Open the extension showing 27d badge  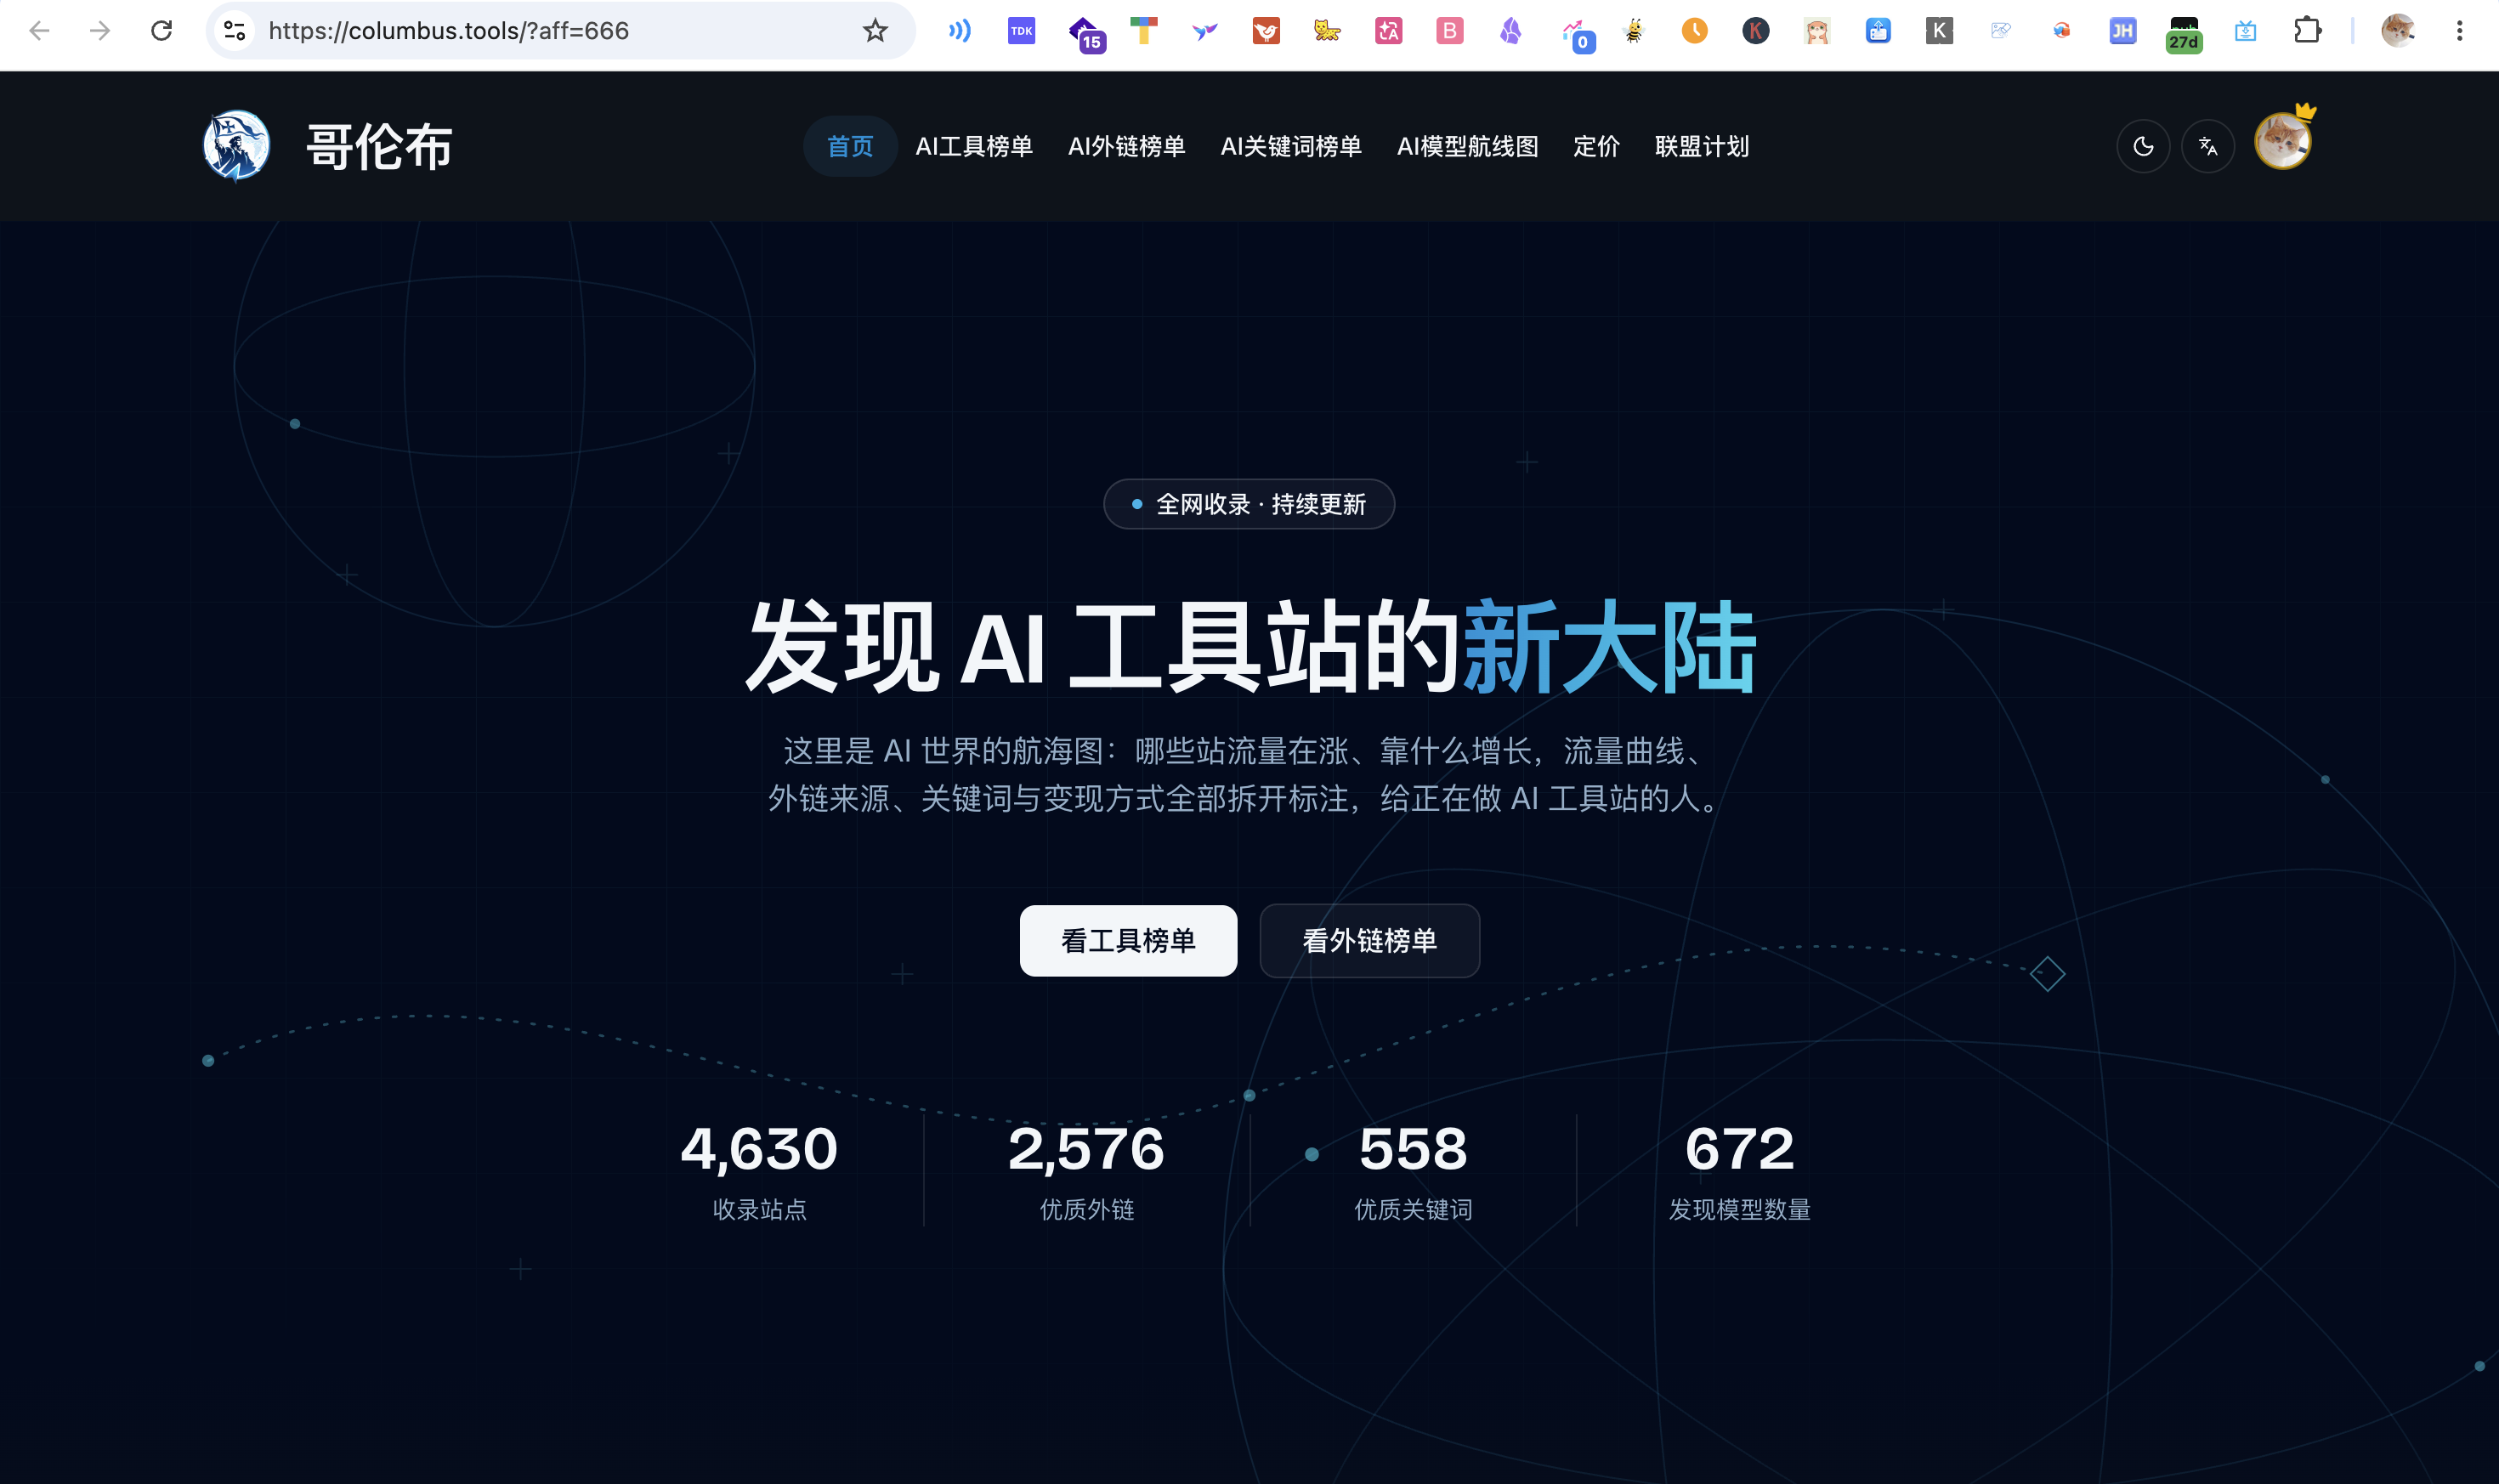[x=2184, y=34]
